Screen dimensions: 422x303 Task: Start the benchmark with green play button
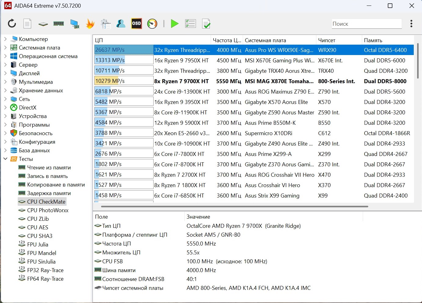coord(175,24)
